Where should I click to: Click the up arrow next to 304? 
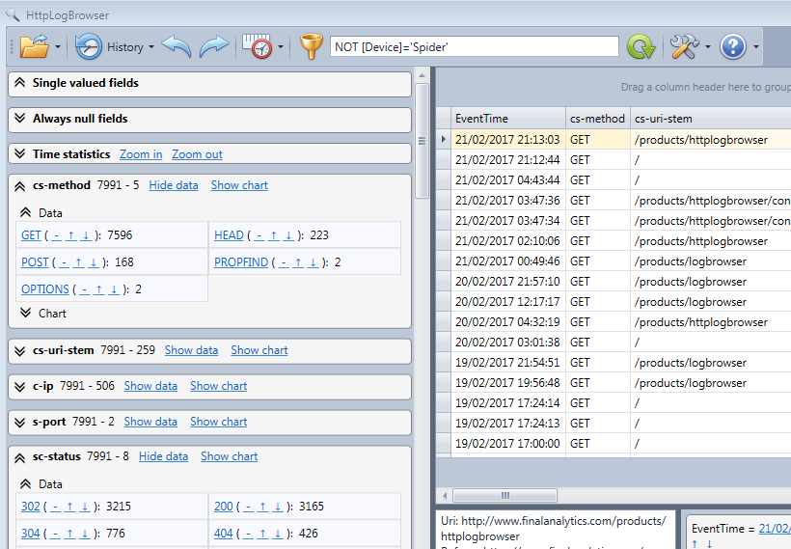(x=69, y=534)
